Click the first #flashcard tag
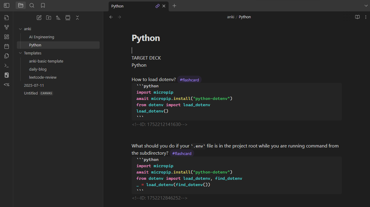The image size is (370, 207). point(189,80)
